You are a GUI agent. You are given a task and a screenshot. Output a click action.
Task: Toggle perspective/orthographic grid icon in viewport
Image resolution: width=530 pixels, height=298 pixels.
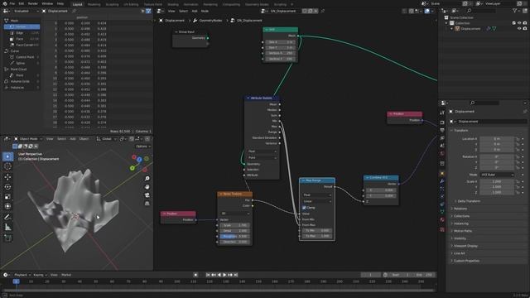point(147,204)
